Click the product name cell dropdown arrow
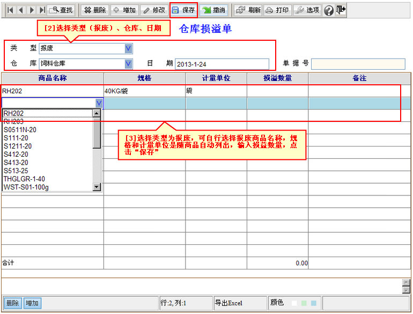 point(99,103)
